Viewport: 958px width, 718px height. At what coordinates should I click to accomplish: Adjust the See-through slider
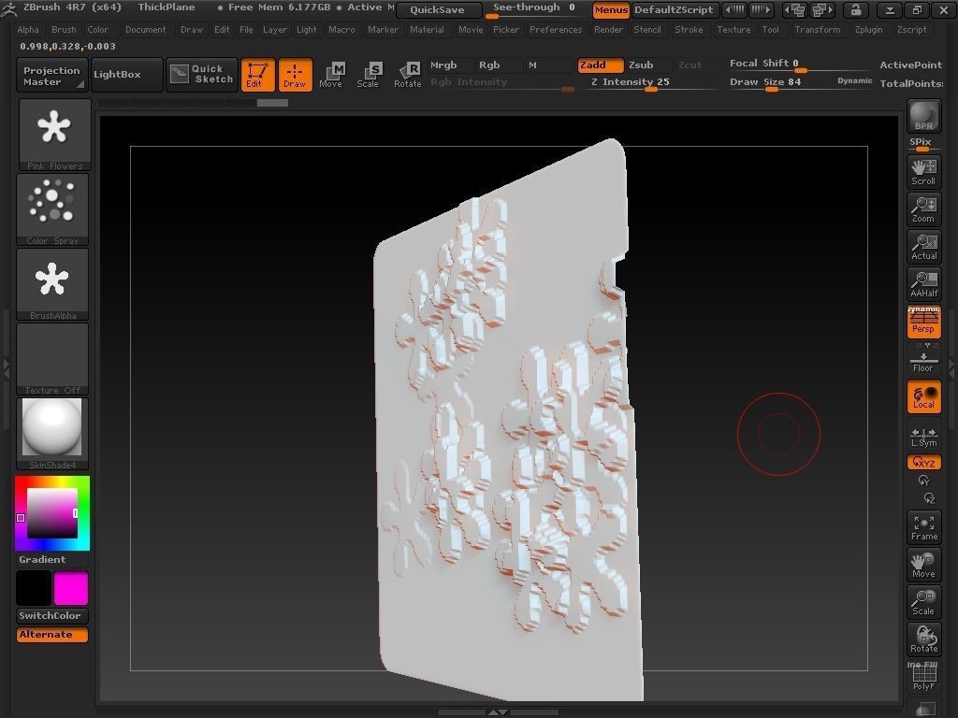pyautogui.click(x=534, y=9)
